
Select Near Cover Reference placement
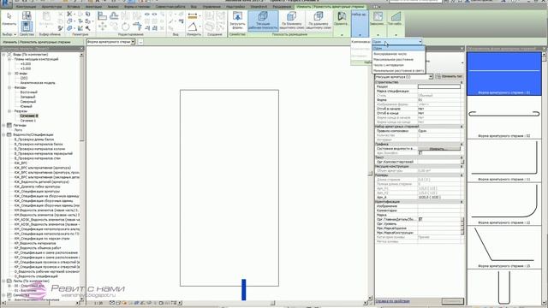[x=291, y=20]
